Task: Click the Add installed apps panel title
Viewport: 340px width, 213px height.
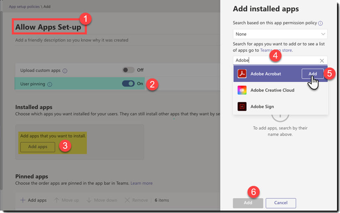Action: tap(266, 9)
